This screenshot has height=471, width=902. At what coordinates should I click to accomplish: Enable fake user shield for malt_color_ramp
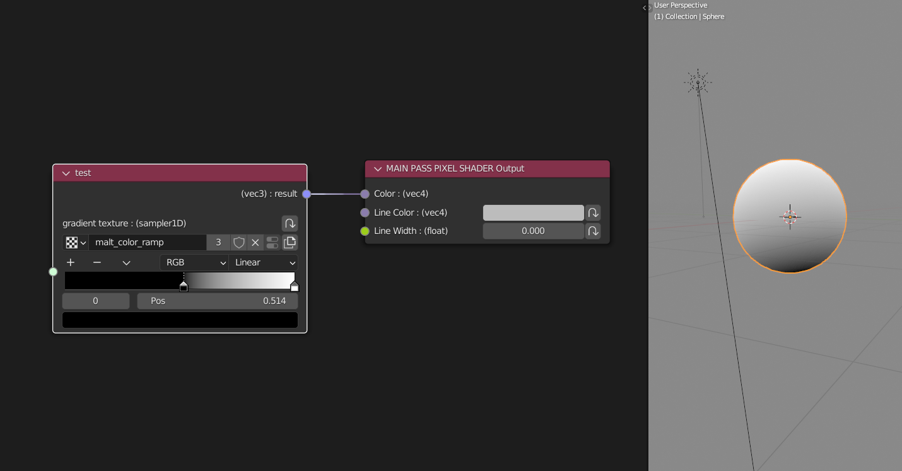pos(238,242)
